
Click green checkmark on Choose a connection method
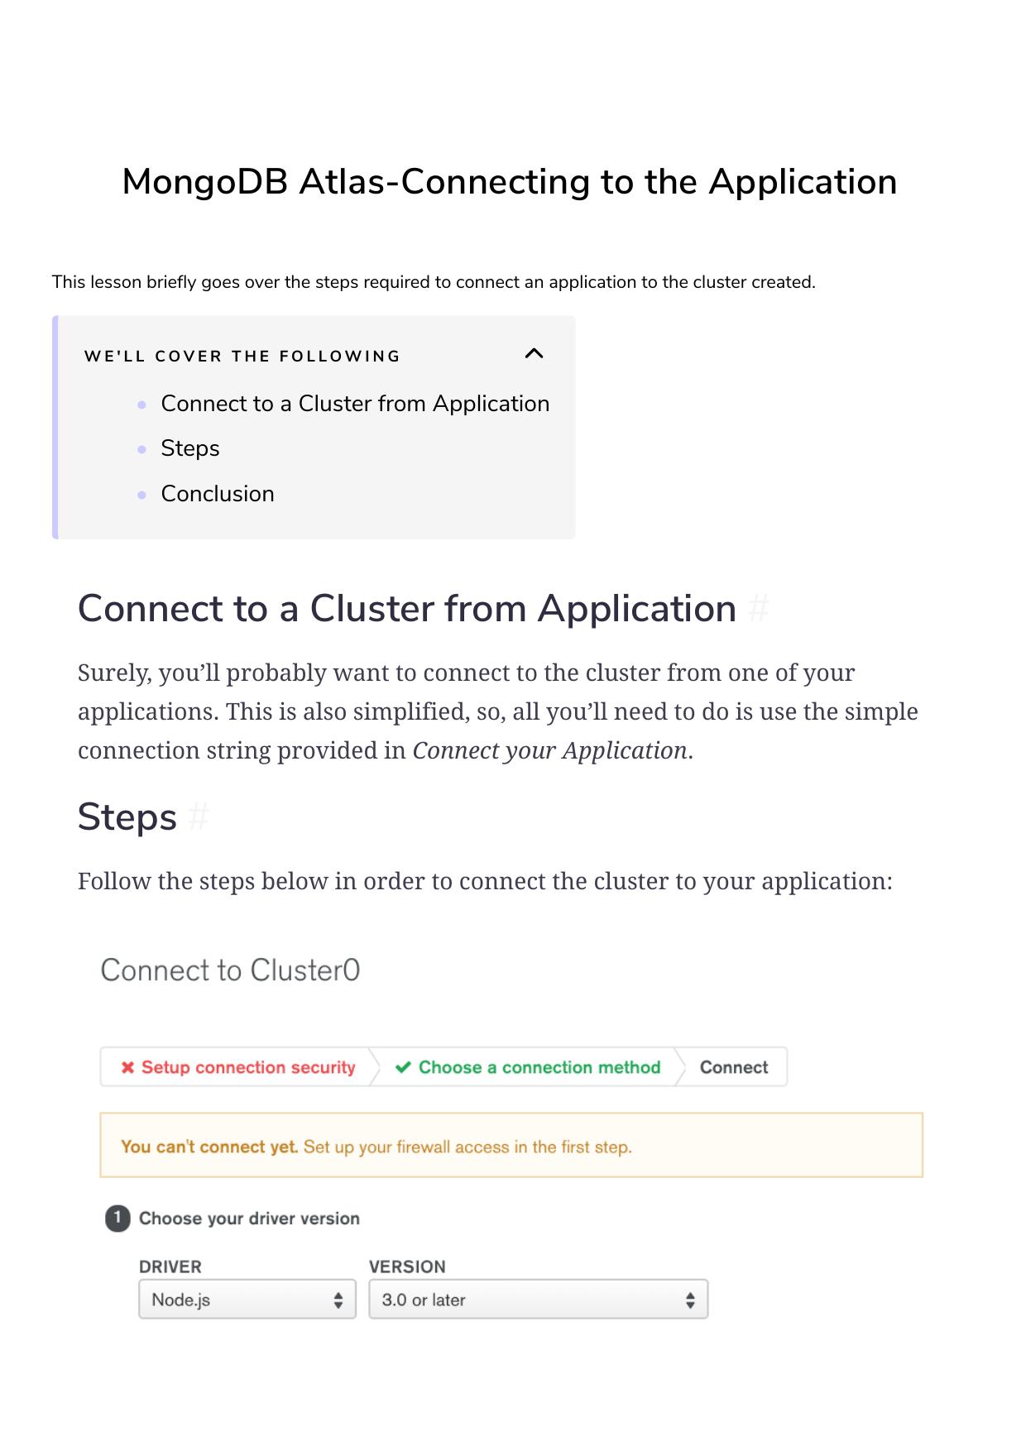(403, 1067)
